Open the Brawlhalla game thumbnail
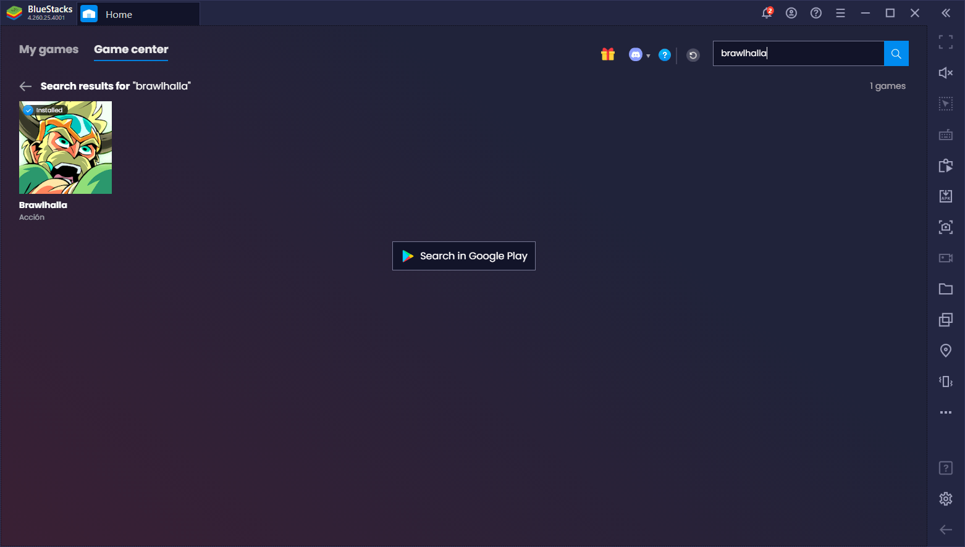Viewport: 965px width, 547px height. [65, 148]
